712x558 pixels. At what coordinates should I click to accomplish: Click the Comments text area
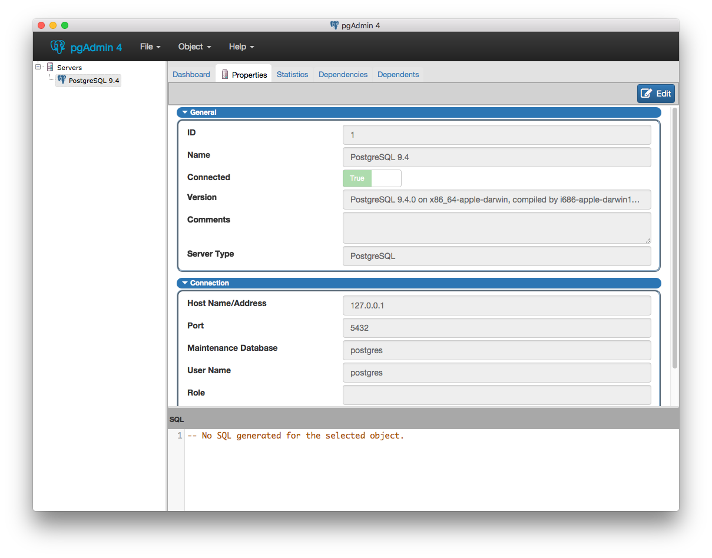(496, 228)
